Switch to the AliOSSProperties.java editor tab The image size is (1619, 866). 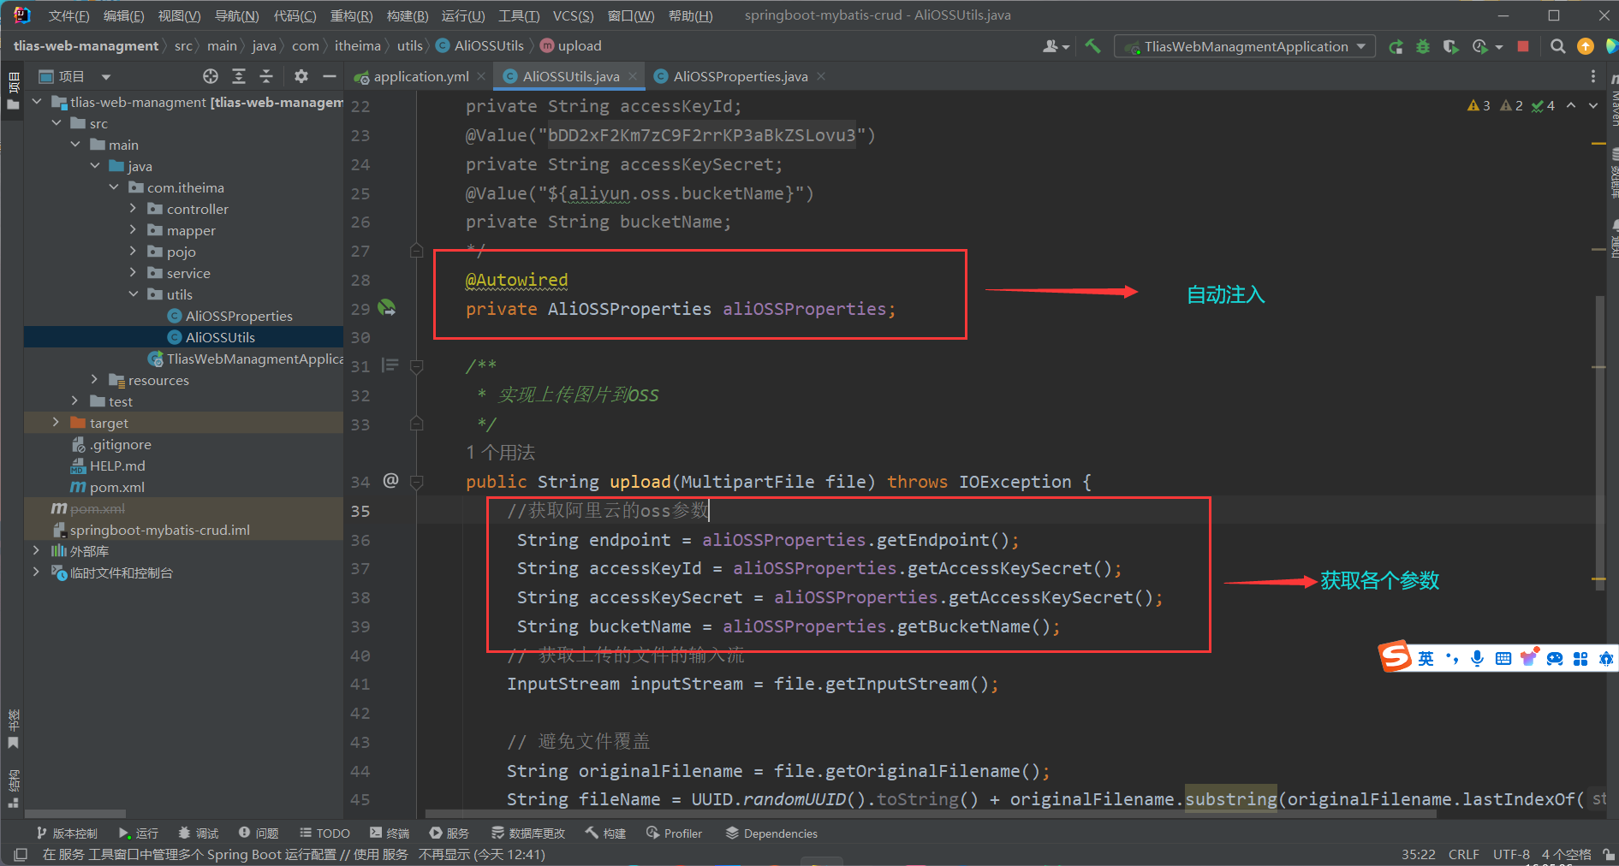[x=740, y=76]
